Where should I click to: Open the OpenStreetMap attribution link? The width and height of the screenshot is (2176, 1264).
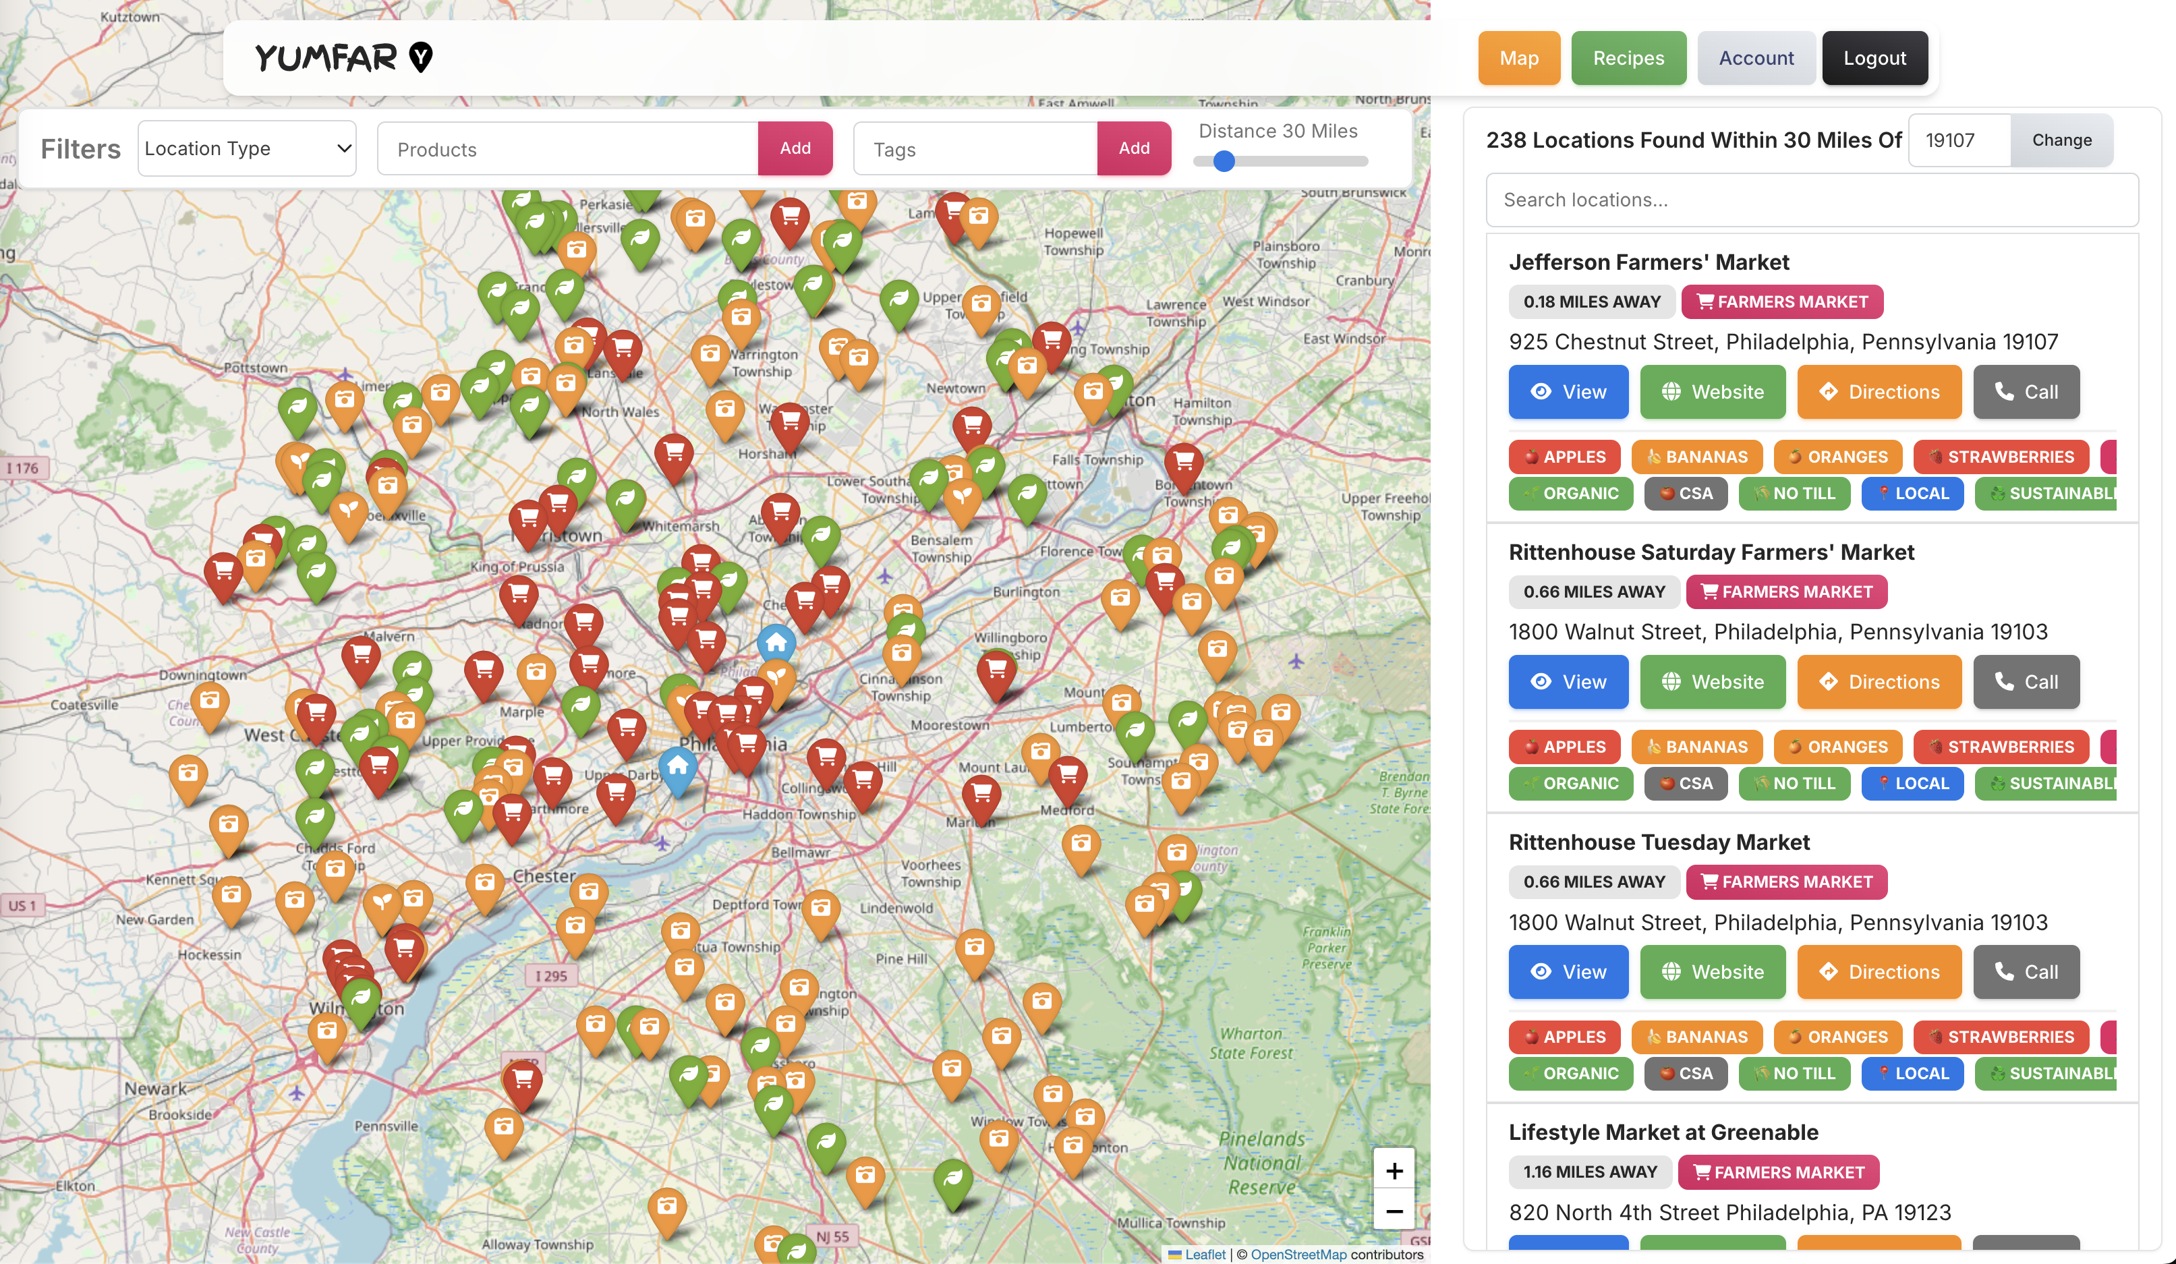(1298, 1255)
